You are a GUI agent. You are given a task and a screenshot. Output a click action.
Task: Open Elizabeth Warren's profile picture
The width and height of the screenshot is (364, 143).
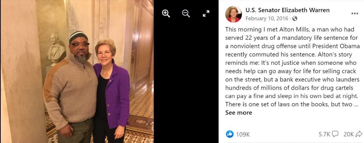point(234,14)
